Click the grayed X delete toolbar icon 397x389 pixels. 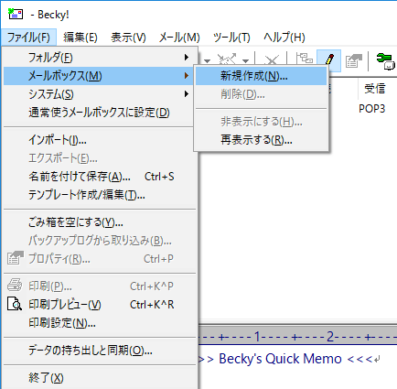[271, 60]
